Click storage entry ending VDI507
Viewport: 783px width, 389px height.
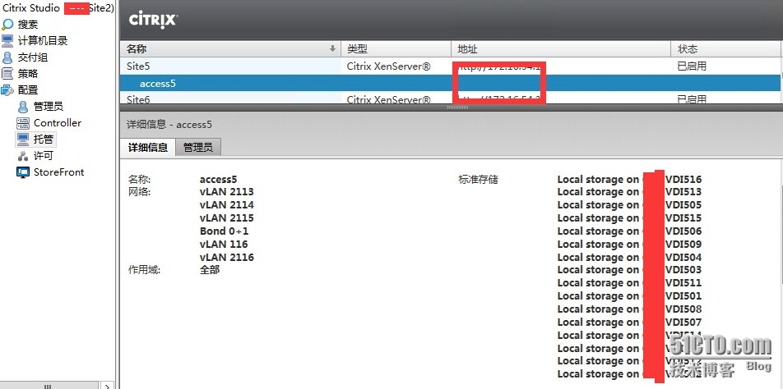629,323
